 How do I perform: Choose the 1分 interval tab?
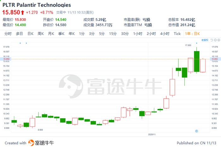coord(82,34)
